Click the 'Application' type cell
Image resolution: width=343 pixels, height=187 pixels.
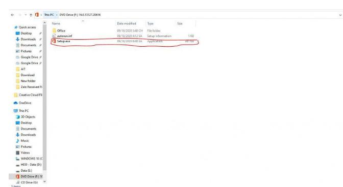coord(155,41)
